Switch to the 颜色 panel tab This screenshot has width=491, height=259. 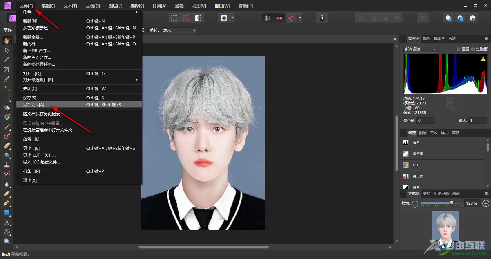pos(426,39)
